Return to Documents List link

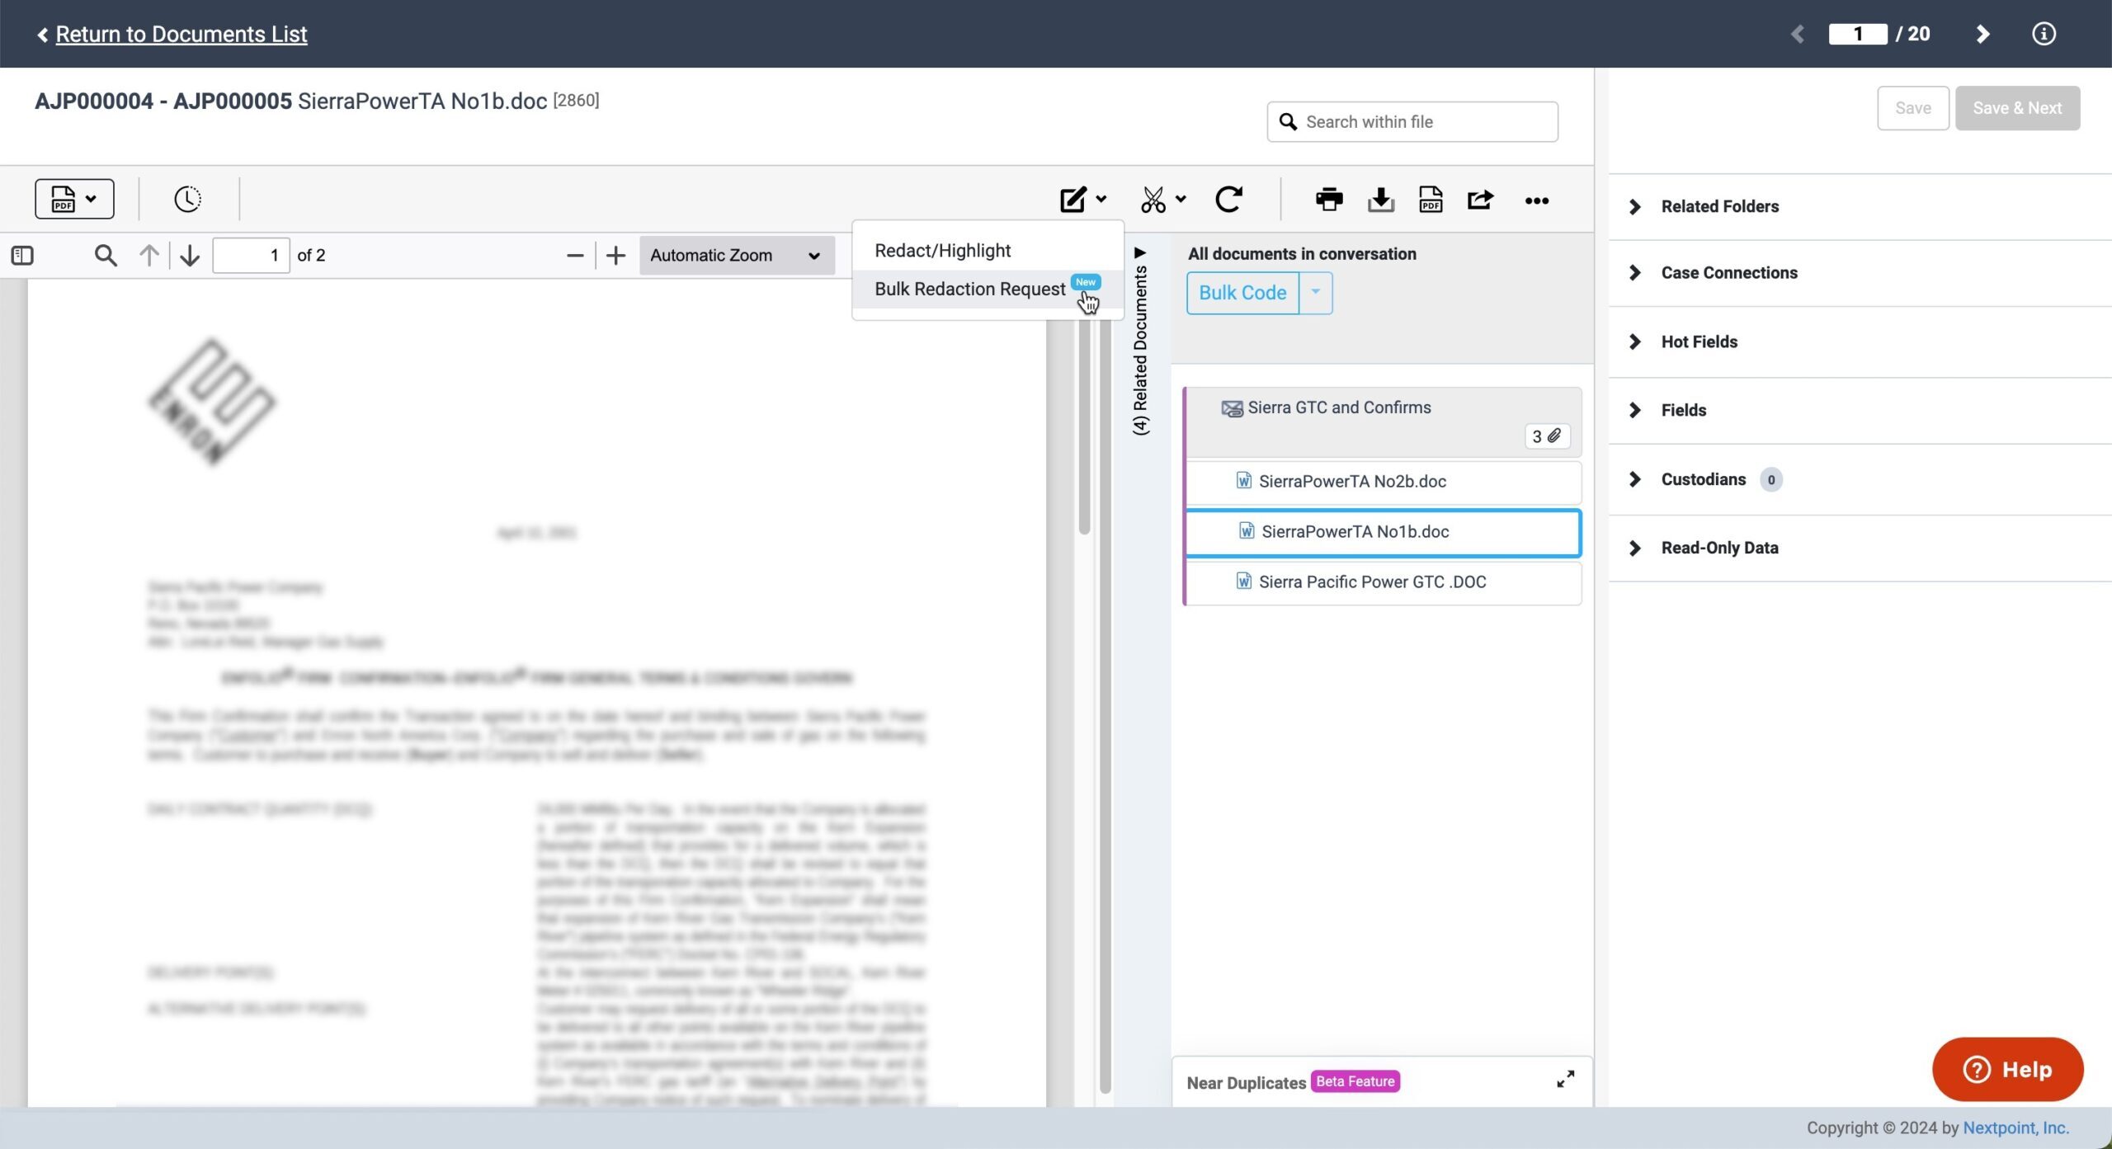pos(181,34)
